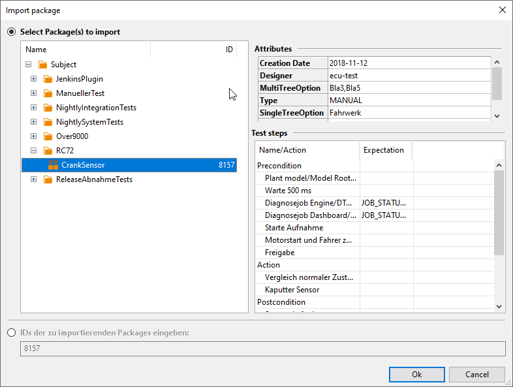Screen dimensions: 513x387
Task: Click the JOB_STATU... expectation for Diagnosejob Engine
Action: pos(383,203)
